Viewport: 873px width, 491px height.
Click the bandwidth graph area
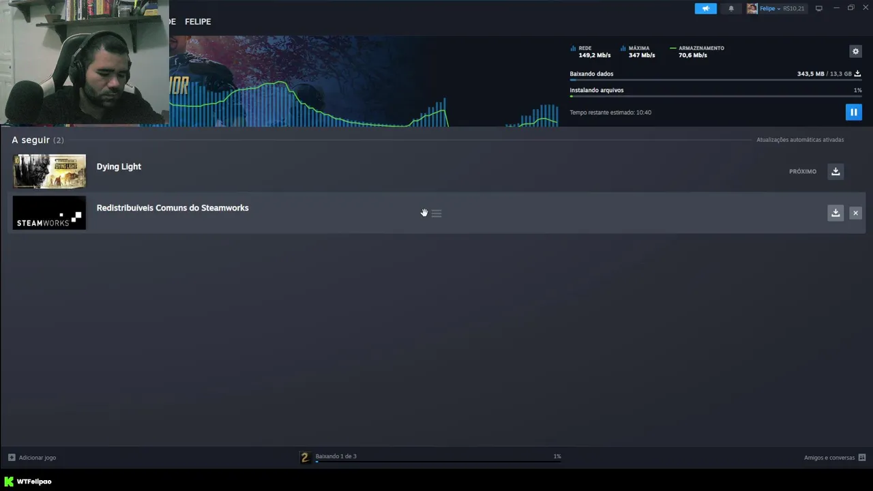click(x=364, y=102)
